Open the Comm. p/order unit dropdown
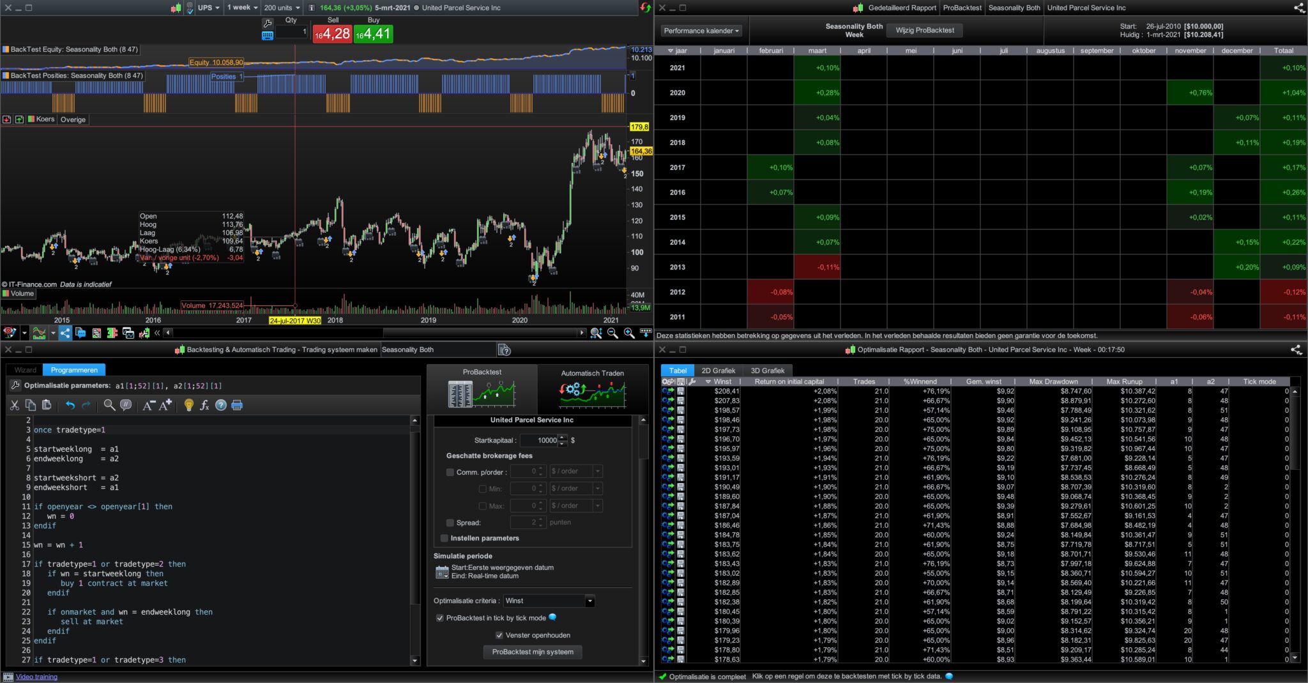Screen dimensions: 1308x683 click(x=576, y=472)
